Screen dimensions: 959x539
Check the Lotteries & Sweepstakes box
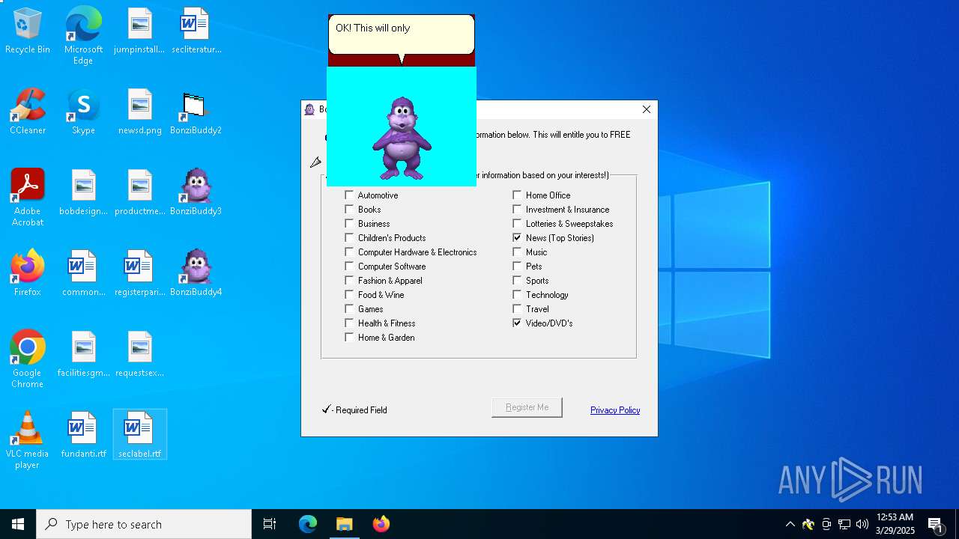click(517, 224)
